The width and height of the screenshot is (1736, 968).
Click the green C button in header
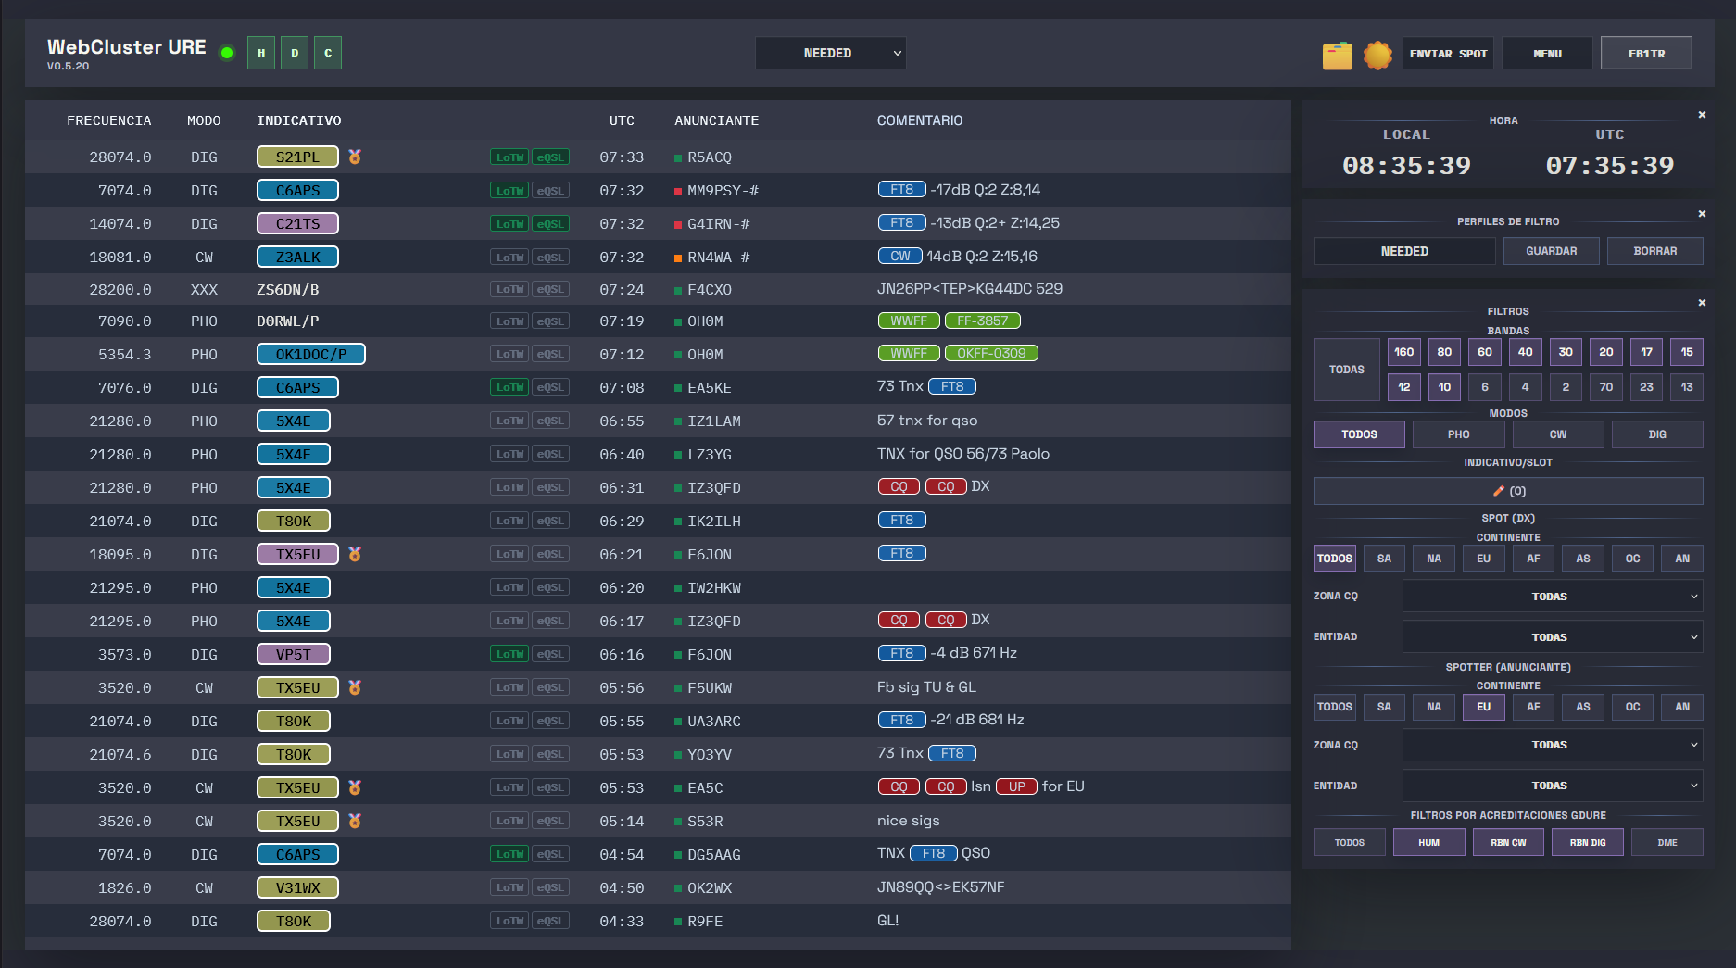pos(328,53)
